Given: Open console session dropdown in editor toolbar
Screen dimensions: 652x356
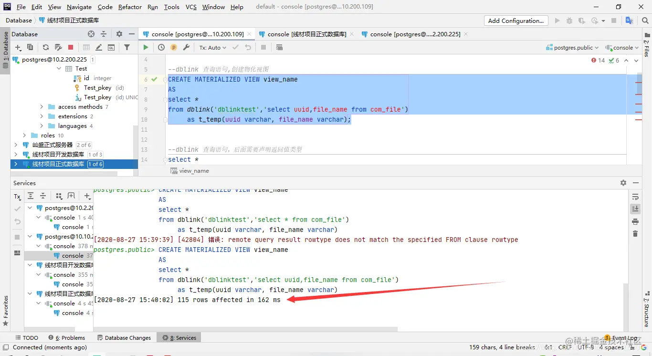Looking at the screenshot, I should tap(622, 47).
